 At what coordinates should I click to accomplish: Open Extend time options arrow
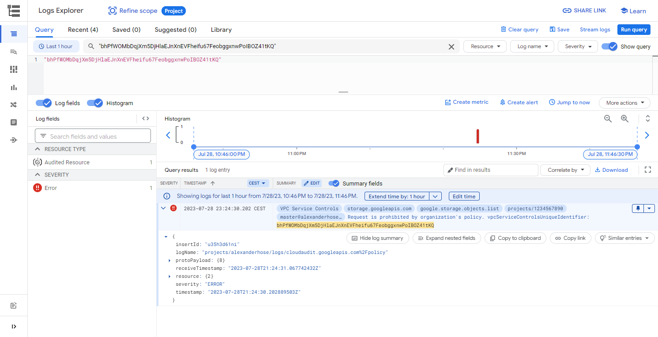click(x=435, y=197)
